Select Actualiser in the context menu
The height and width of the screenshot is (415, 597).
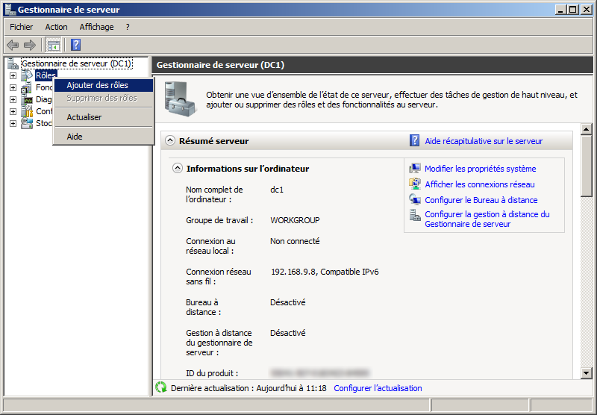click(84, 117)
